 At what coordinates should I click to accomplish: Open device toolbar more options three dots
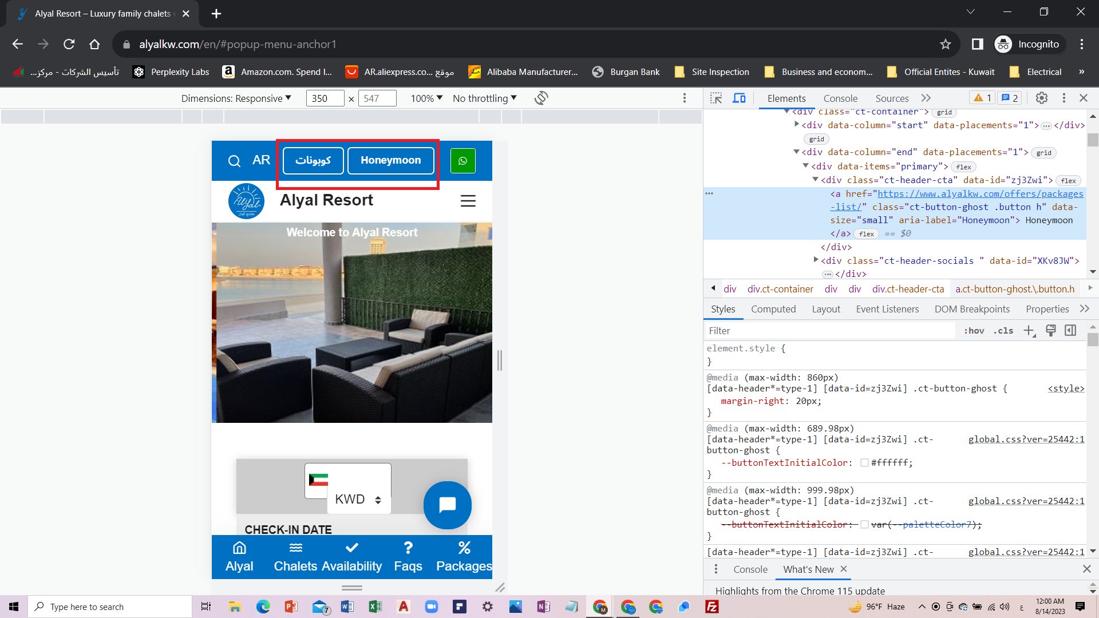tap(685, 98)
